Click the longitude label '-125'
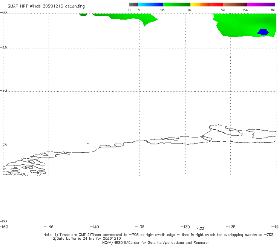The image size is (279, 245). pos(231,227)
